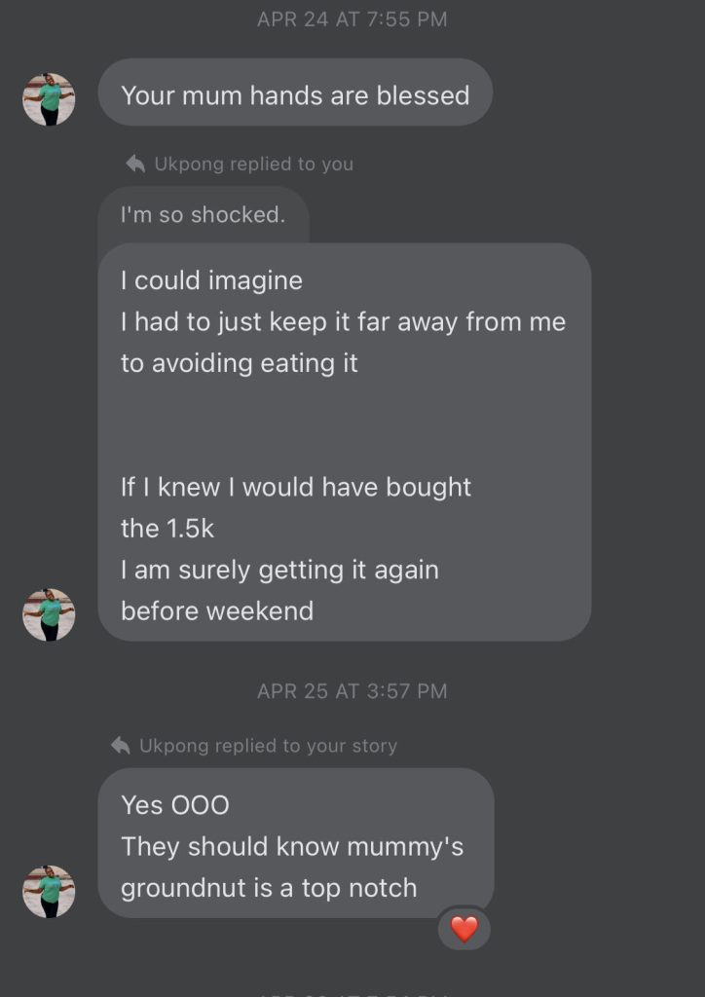Click the "Ukpong replied to your story" label
705x997 pixels.
(268, 746)
